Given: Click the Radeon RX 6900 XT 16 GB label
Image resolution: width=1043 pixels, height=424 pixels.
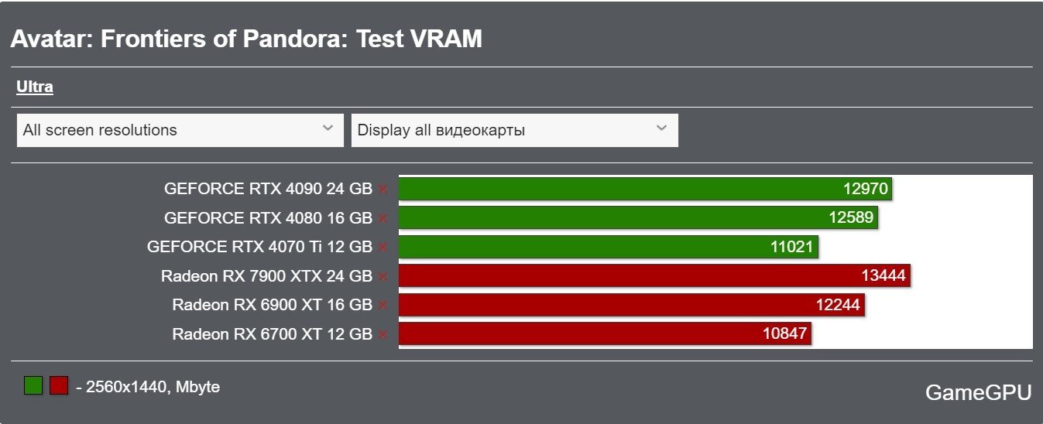Looking at the screenshot, I should point(273,305).
